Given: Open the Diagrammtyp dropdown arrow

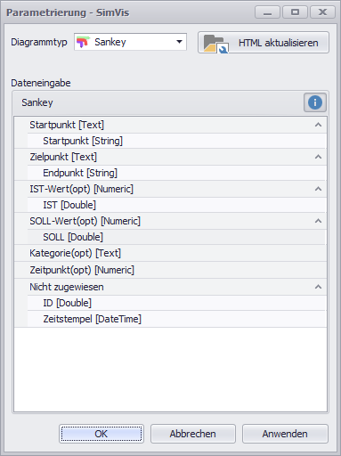Looking at the screenshot, I should point(179,42).
